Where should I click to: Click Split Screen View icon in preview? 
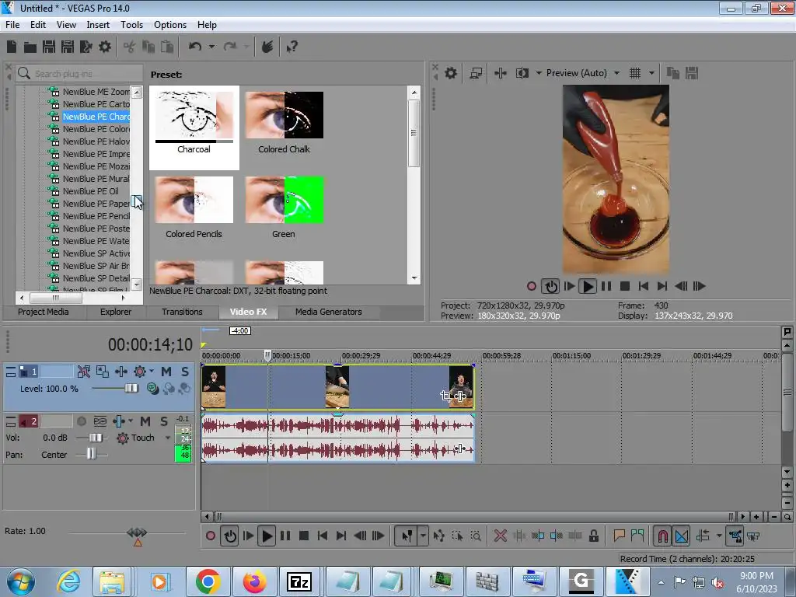522,73
